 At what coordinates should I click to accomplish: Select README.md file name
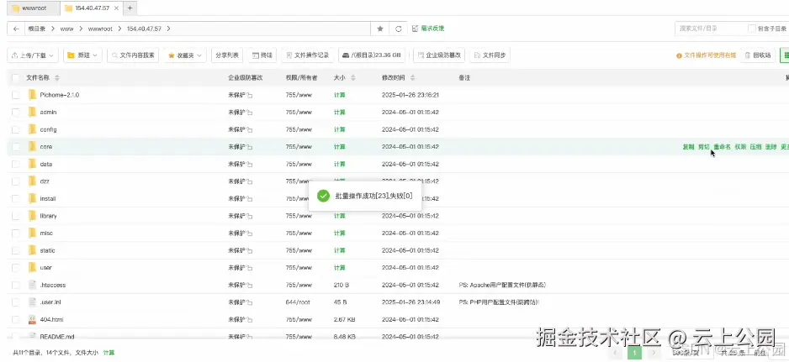[57, 336]
